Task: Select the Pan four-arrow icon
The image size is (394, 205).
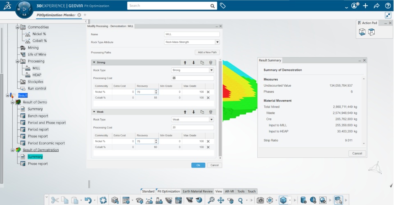Action: click(221, 200)
